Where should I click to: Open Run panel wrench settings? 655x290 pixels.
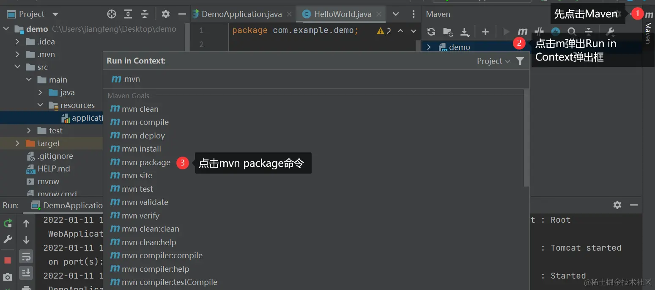point(8,240)
